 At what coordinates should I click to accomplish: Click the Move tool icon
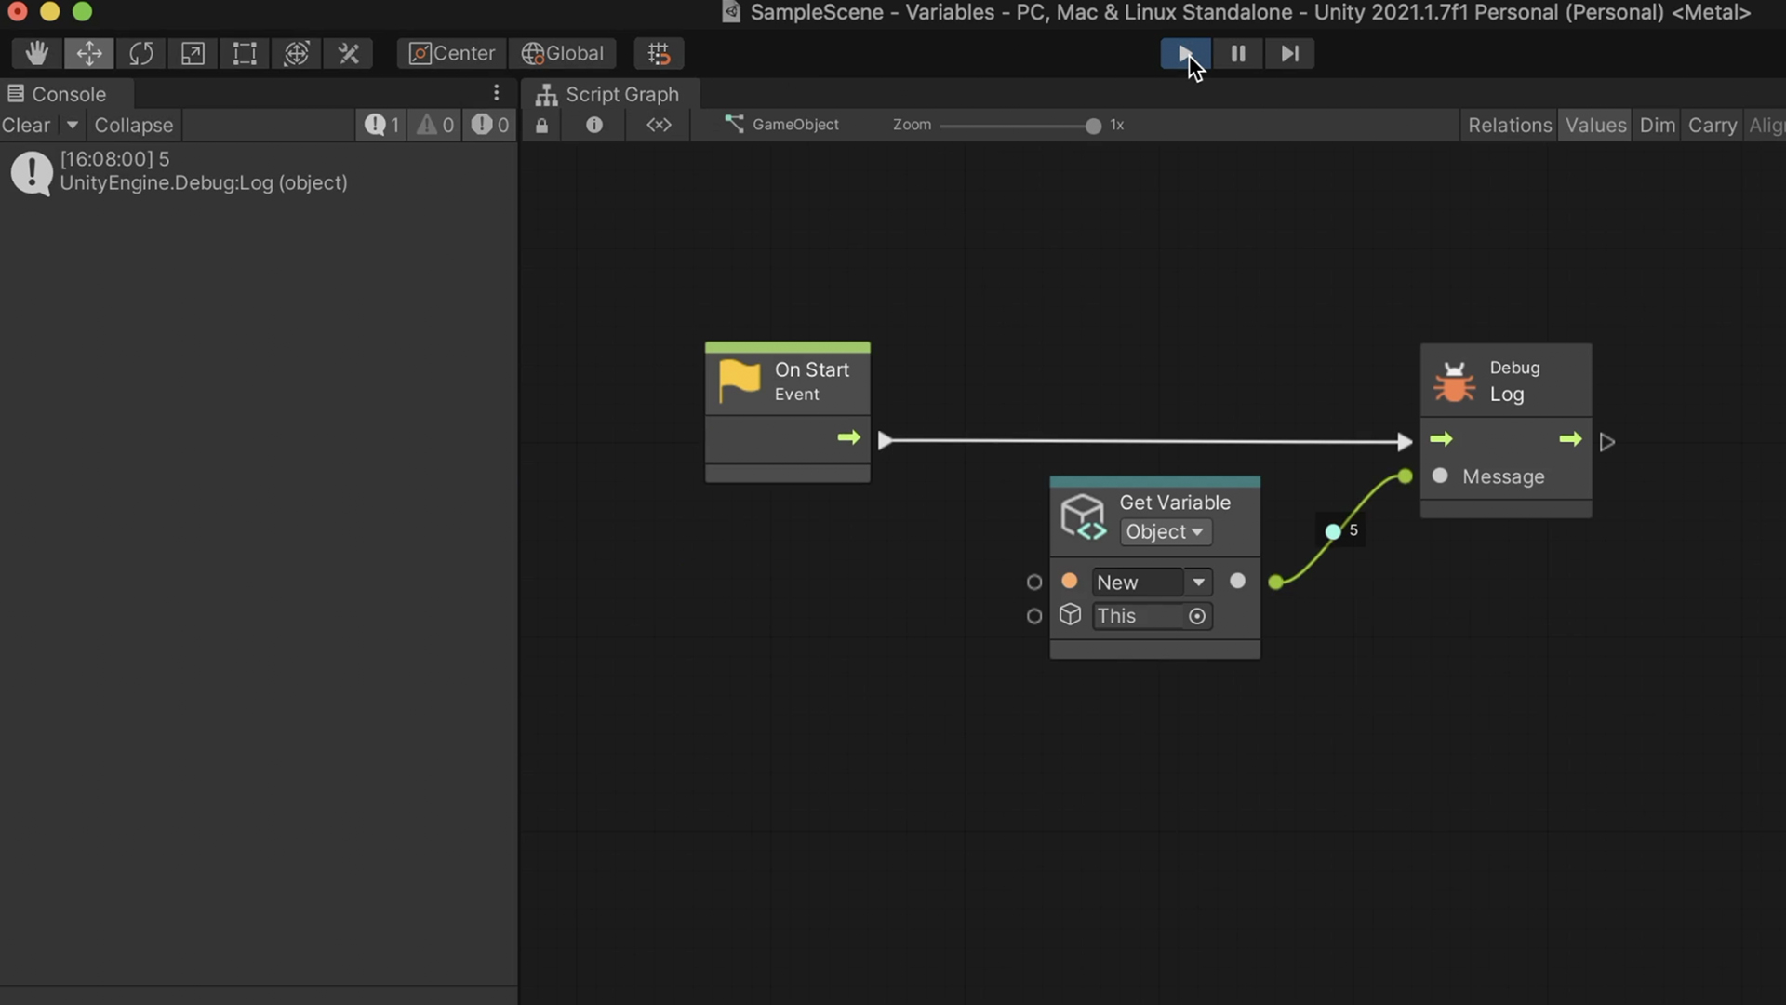point(87,54)
